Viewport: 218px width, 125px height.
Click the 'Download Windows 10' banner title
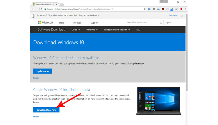[x=58, y=42]
